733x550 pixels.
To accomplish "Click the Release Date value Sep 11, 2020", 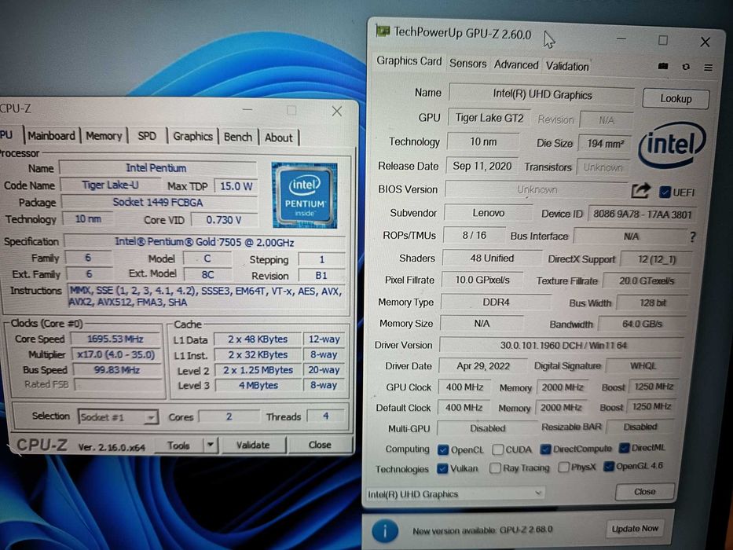I will point(482,166).
